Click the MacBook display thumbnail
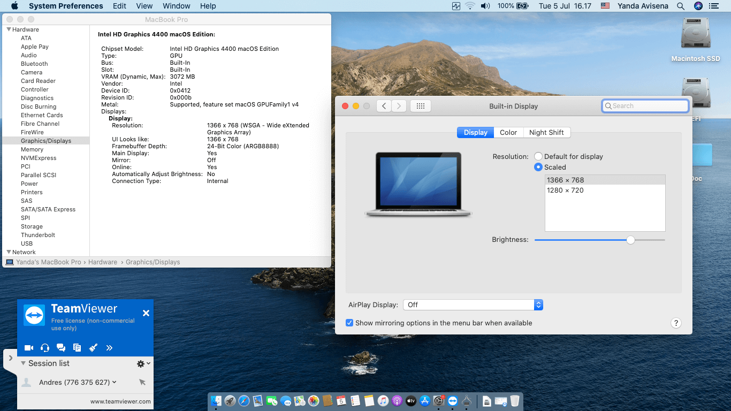 418,184
